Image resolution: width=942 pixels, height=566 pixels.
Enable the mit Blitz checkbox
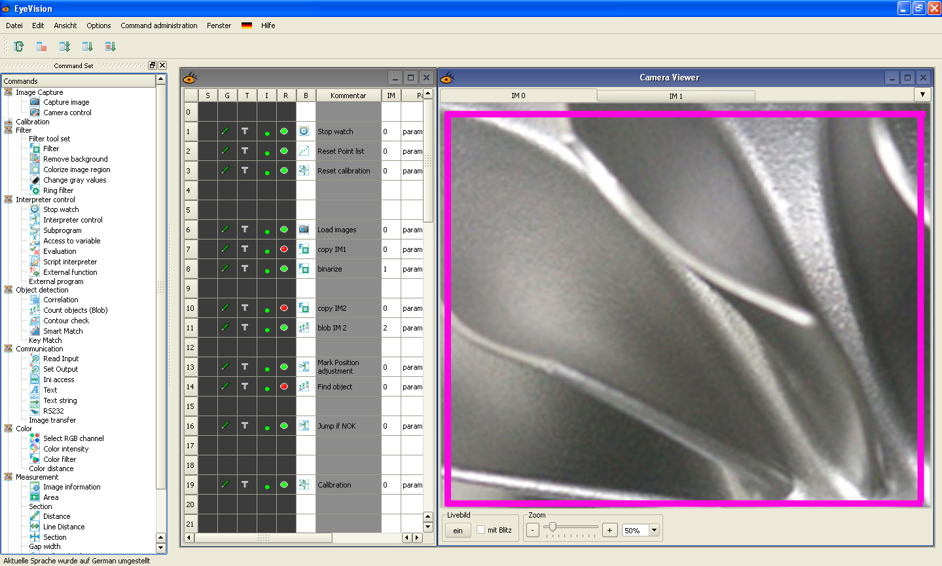point(481,530)
